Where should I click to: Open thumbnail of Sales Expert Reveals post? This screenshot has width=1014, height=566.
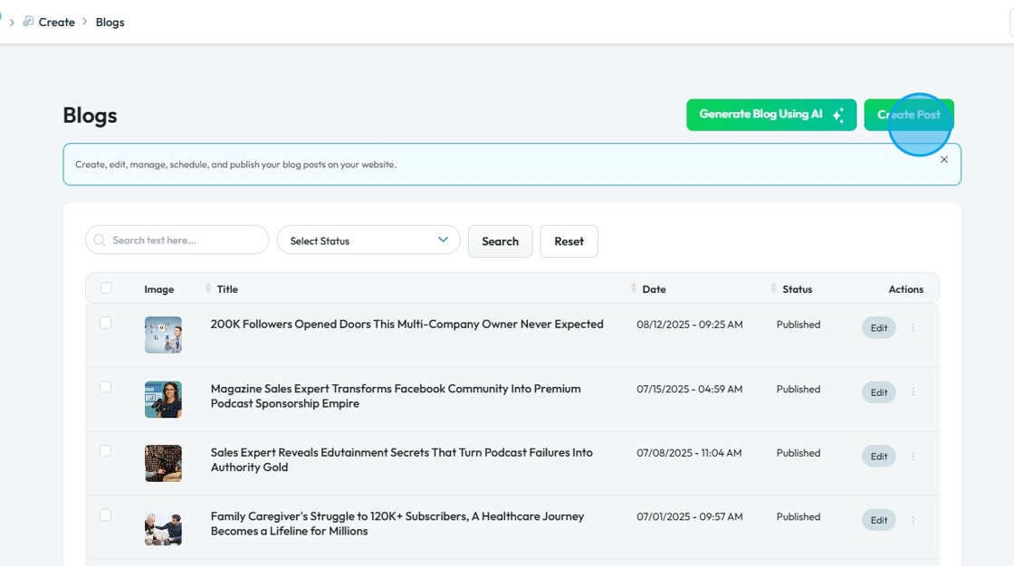(x=163, y=464)
